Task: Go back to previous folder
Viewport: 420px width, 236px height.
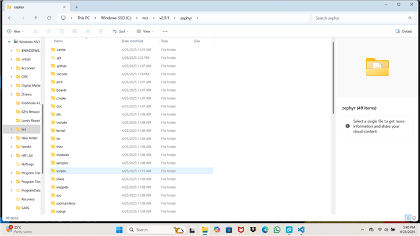Action: 10,18
